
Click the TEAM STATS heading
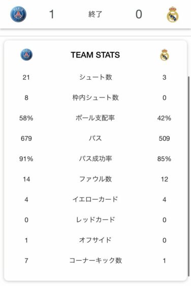tap(95, 55)
